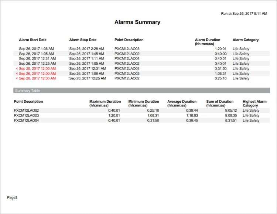Click the start date Sep 26, 2017 1:08 AM
The height and width of the screenshot is (214, 277).
[x=36, y=49]
